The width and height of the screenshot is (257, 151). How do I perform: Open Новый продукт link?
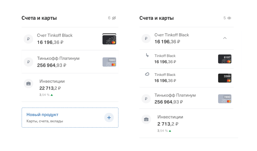[42, 115]
